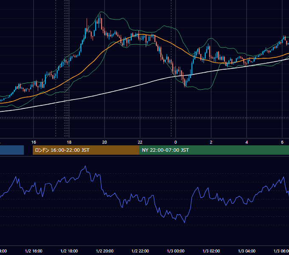The image size is (289, 255).
Task: Click the 1/2 16:00 time label
Action: click(x=34, y=251)
